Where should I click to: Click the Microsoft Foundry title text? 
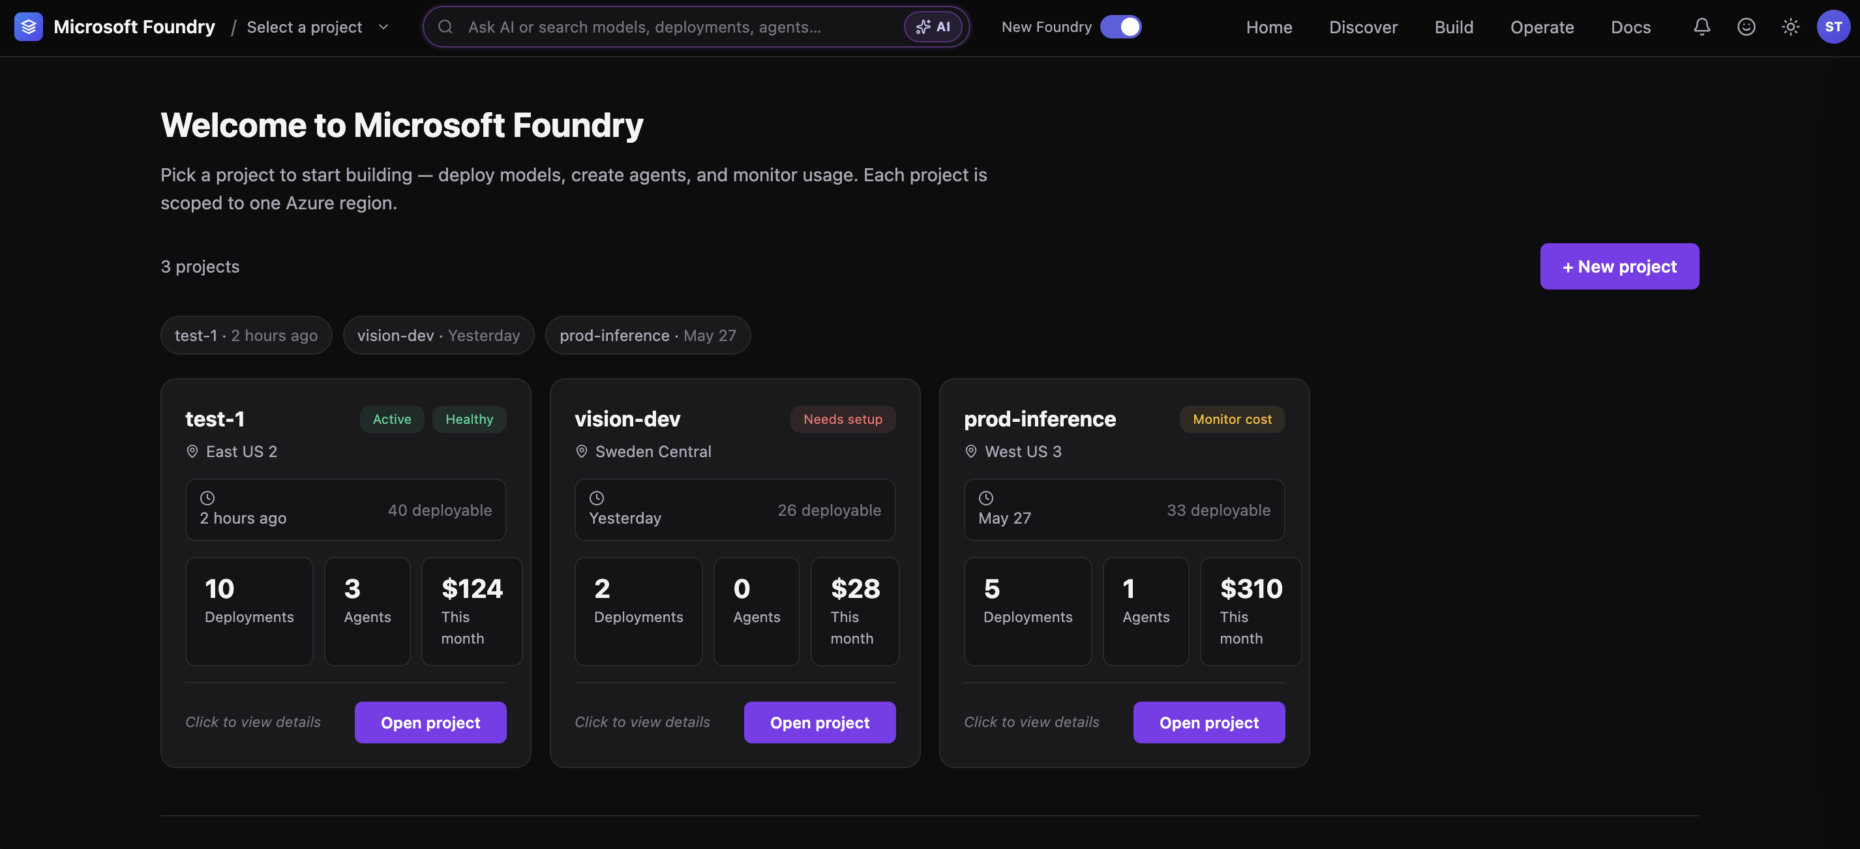pyautogui.click(x=134, y=27)
